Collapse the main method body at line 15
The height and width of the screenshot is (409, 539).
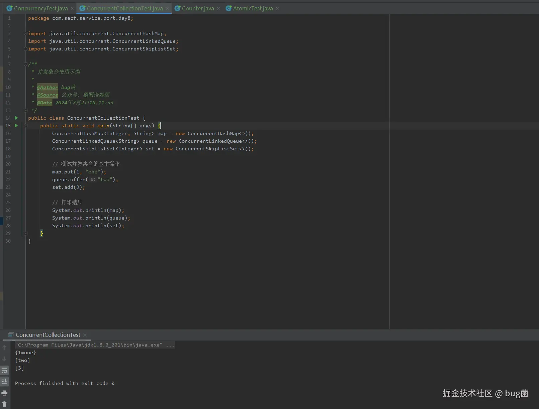point(25,126)
